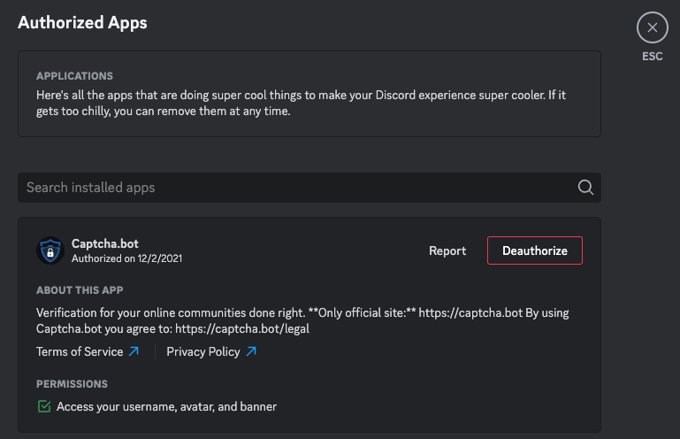Click the Authorized on 12/2/2021 date text
This screenshot has width=680, height=439.
(126, 258)
